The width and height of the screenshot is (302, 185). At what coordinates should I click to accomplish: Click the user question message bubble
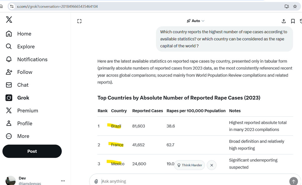(224, 39)
